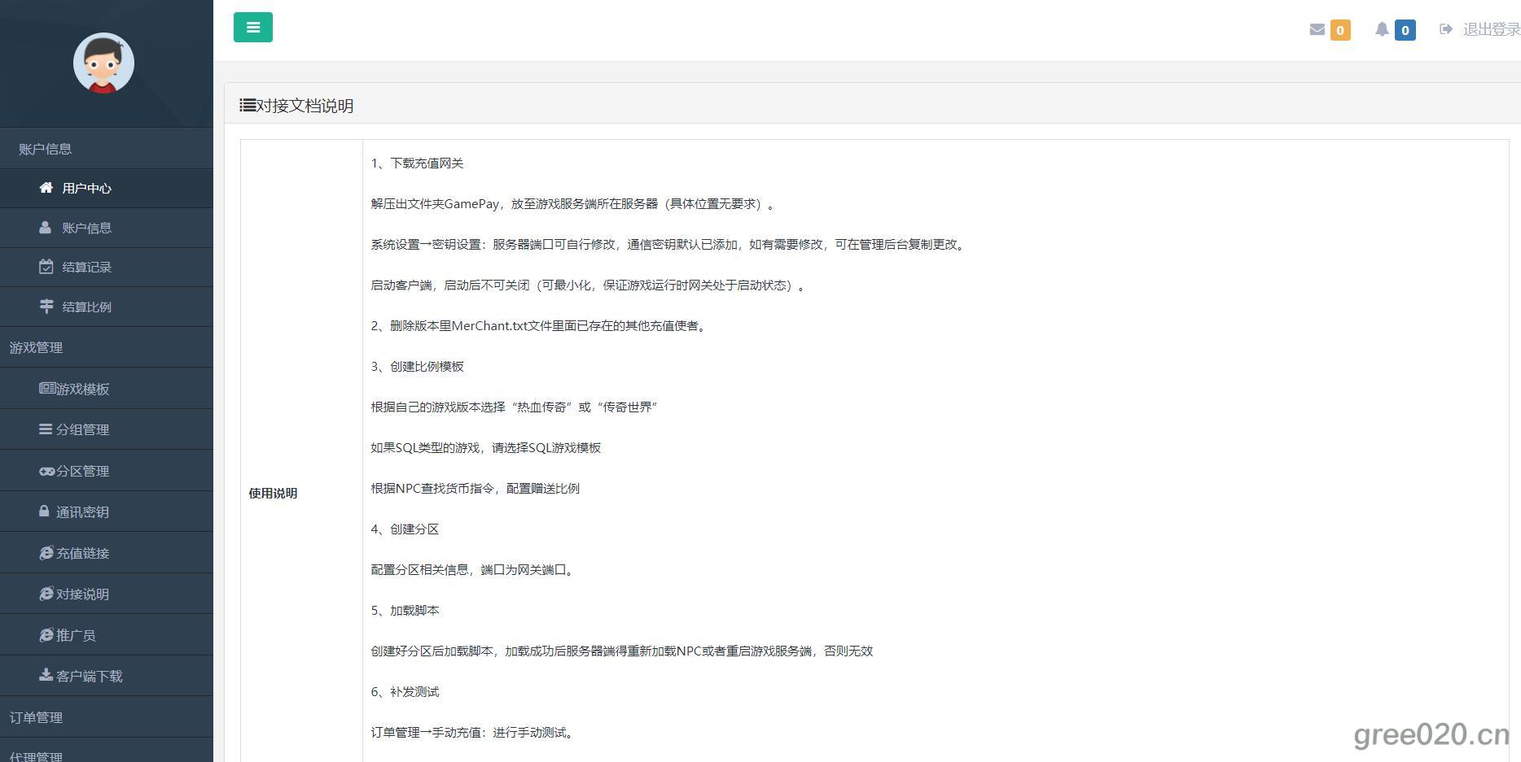Viewport: 1521px width, 762px height.
Task: Click the 分组管理 list icon
Action: [x=46, y=429]
